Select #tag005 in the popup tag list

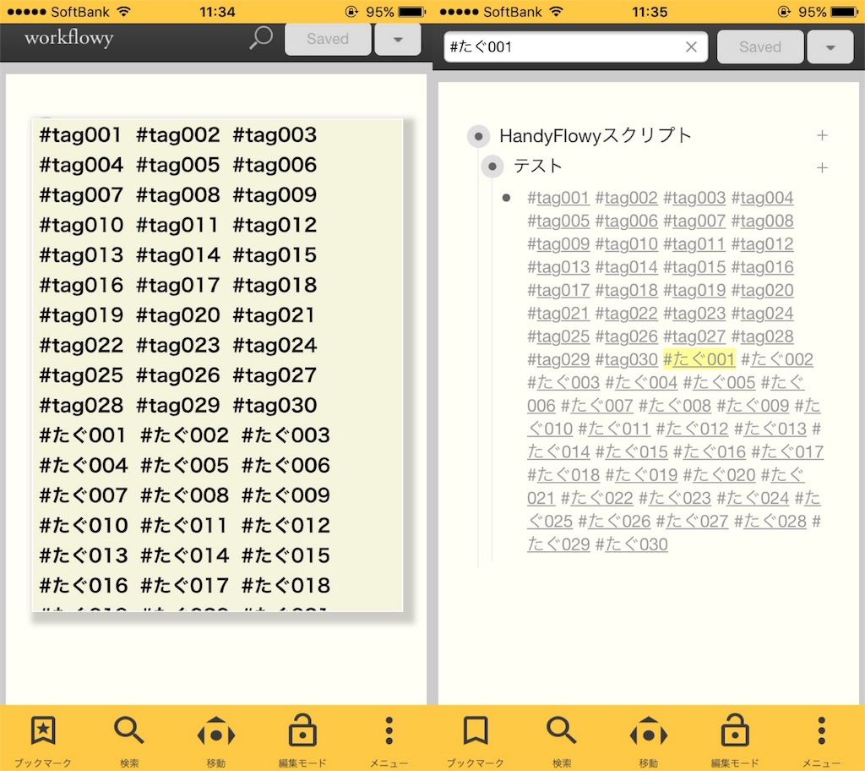[x=177, y=165]
